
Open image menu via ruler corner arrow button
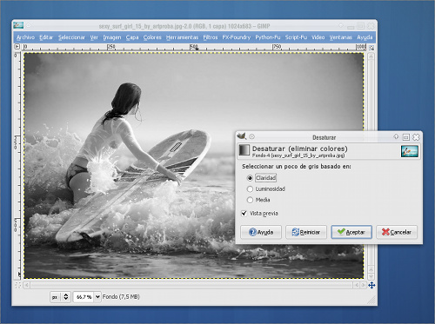tap(17, 47)
